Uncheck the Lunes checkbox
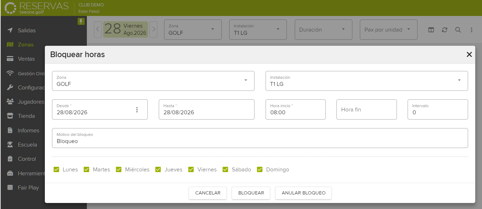The image size is (482, 209). [x=56, y=170]
